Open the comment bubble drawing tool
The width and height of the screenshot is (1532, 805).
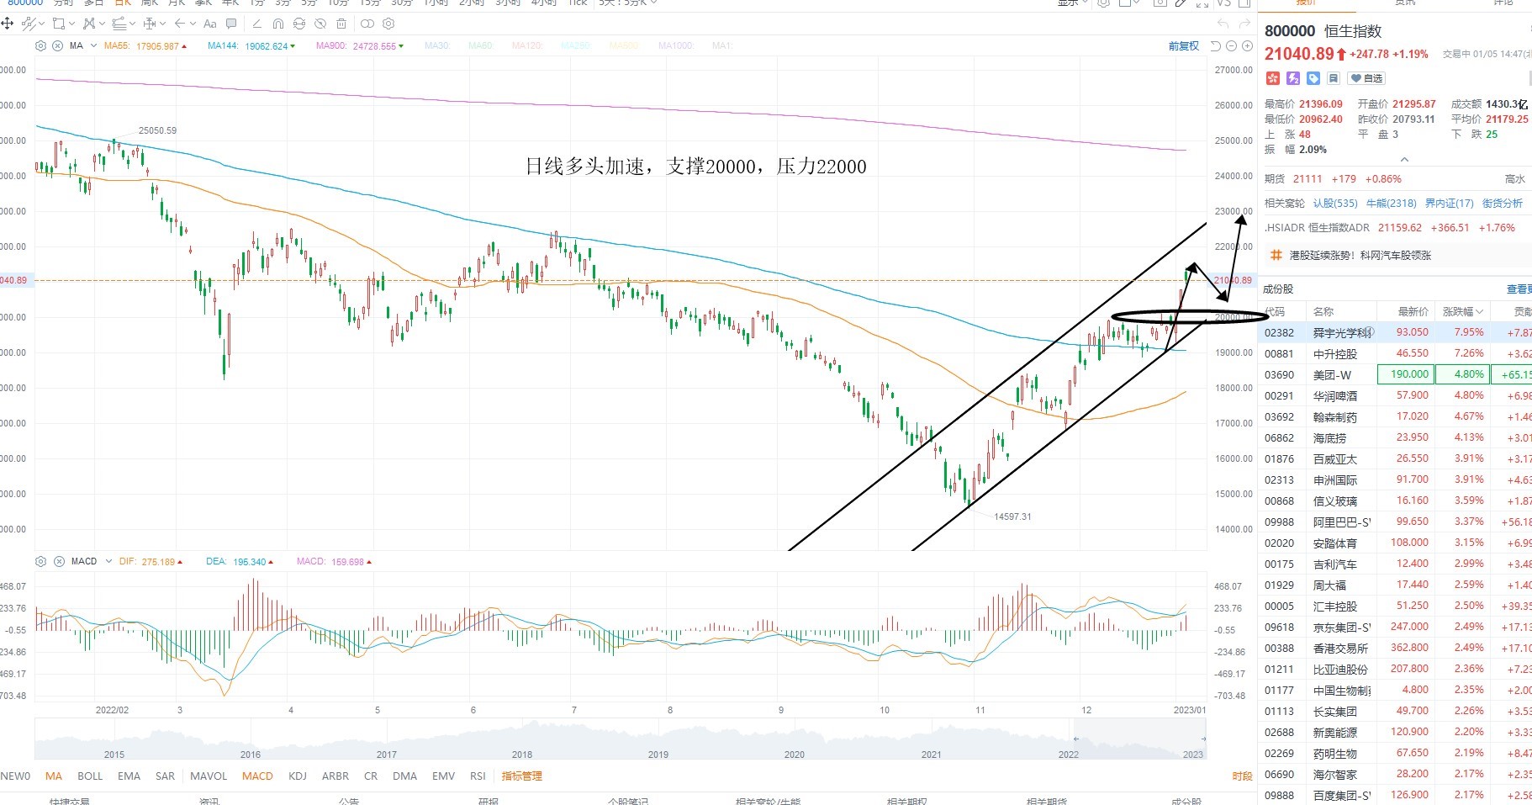tap(231, 24)
